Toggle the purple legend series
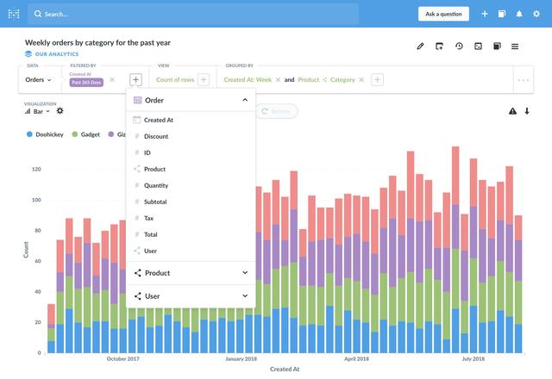The height and width of the screenshot is (379, 552). (117, 134)
